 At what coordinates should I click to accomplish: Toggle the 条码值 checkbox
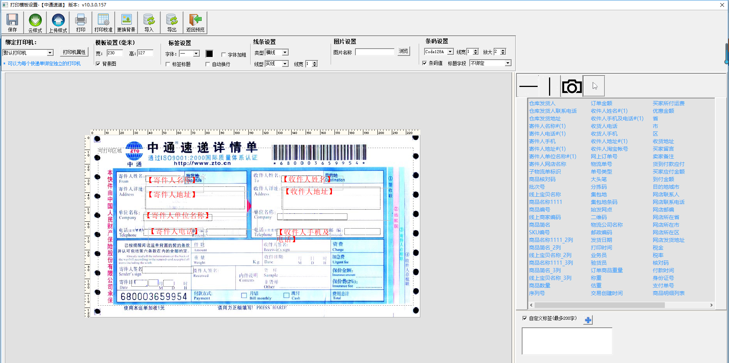coord(424,63)
